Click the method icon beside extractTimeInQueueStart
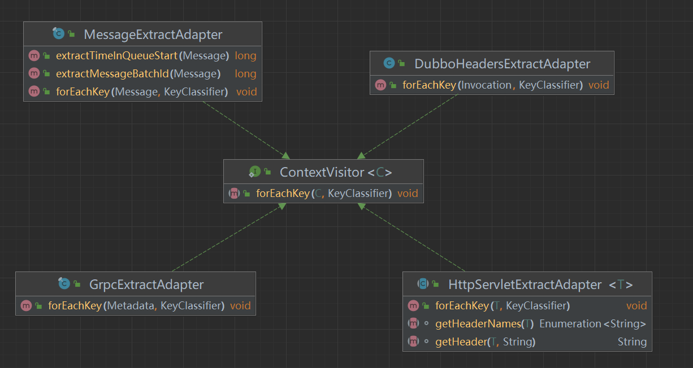This screenshot has height=368, width=693. click(33, 55)
